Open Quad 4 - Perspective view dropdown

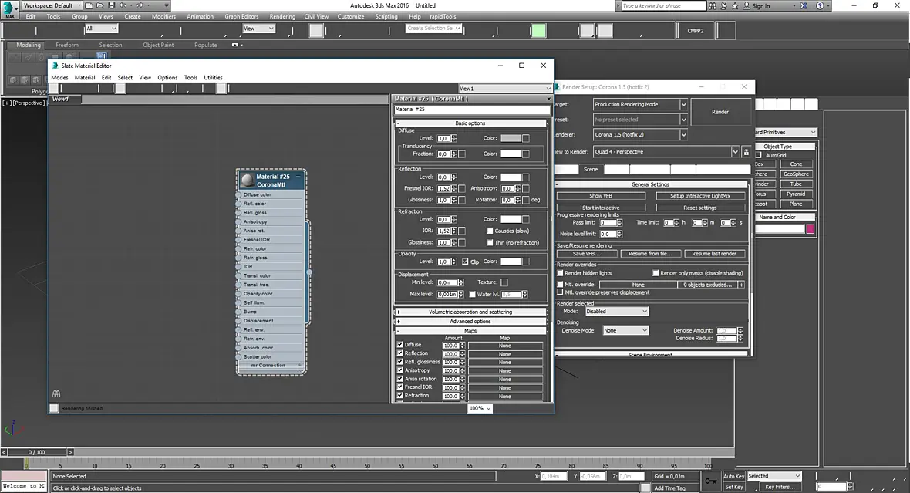(x=666, y=152)
